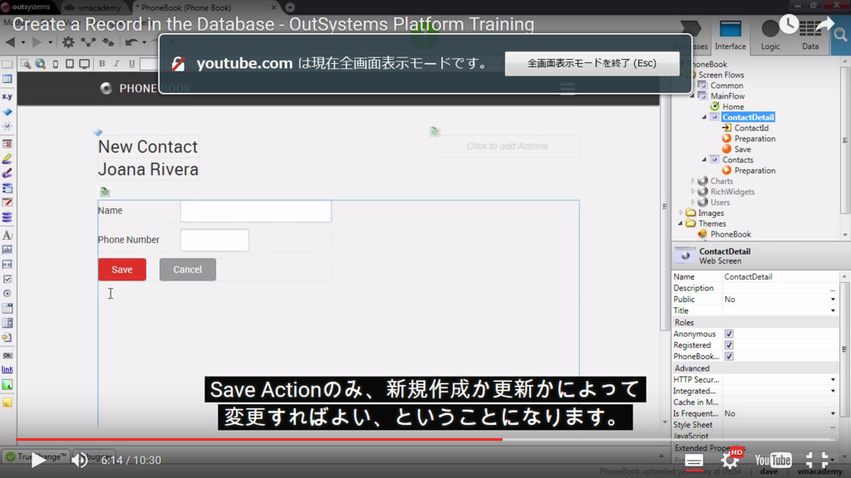Collapse the ContactDetail tree node

pos(705,117)
